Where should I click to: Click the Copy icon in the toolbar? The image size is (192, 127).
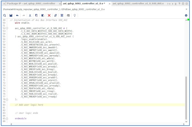click(36, 15)
